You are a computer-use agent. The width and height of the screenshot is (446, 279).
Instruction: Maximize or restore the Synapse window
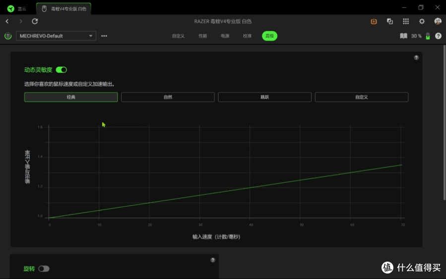click(x=421, y=7)
